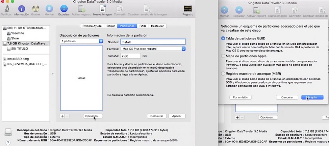The width and height of the screenshot is (329, 146).
Task: Switch to Restaurar tab
Action: [157, 26]
